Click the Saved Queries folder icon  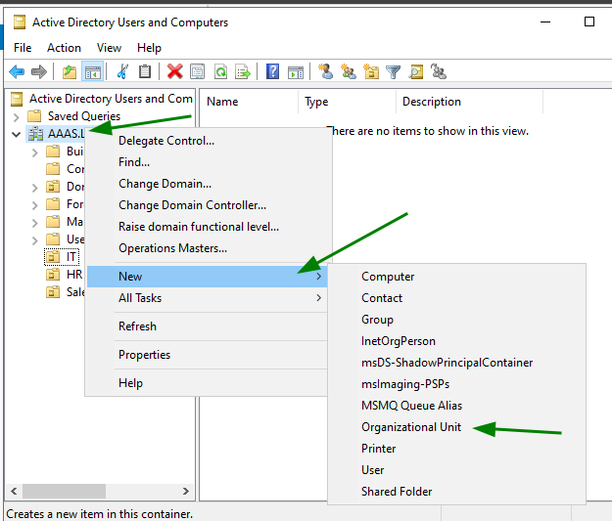(34, 116)
